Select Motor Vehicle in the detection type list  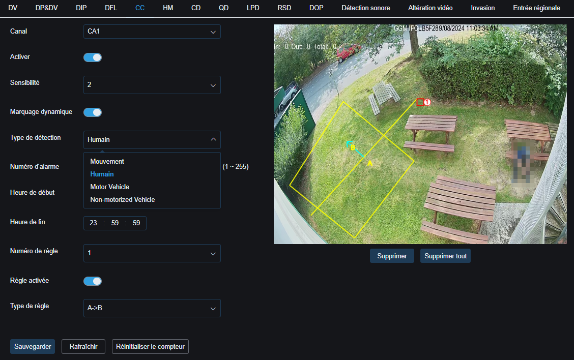click(x=109, y=187)
